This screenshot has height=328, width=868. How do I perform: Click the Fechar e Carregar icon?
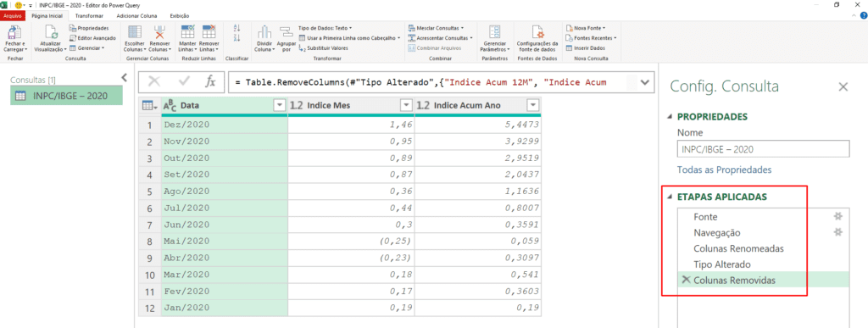(x=14, y=31)
